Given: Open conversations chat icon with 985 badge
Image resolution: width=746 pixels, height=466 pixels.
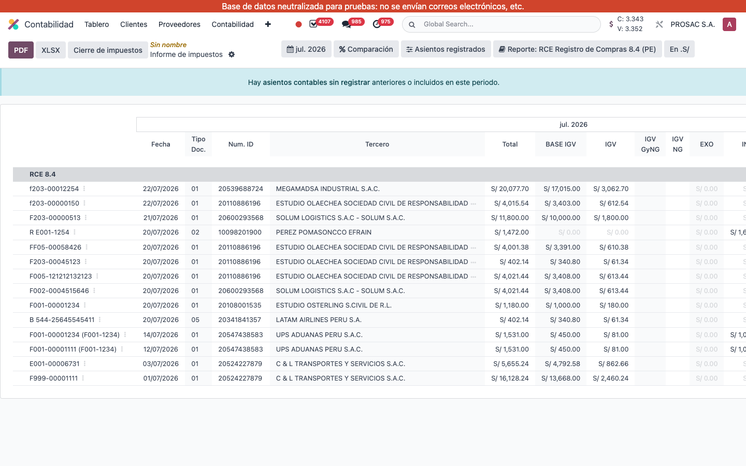Looking at the screenshot, I should [x=346, y=24].
